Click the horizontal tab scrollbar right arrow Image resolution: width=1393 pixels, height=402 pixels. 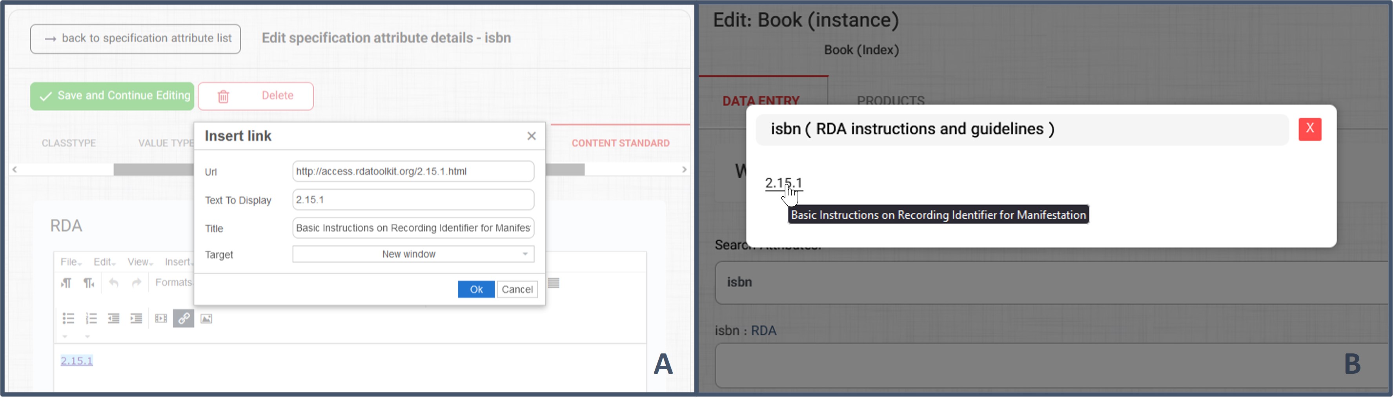(x=685, y=170)
